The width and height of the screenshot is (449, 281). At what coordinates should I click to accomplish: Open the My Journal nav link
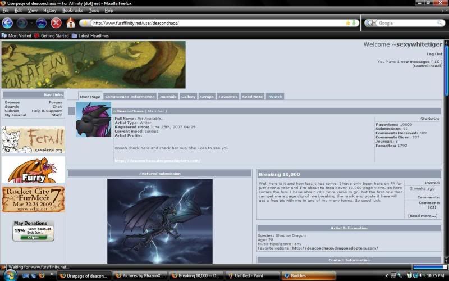[x=16, y=115]
